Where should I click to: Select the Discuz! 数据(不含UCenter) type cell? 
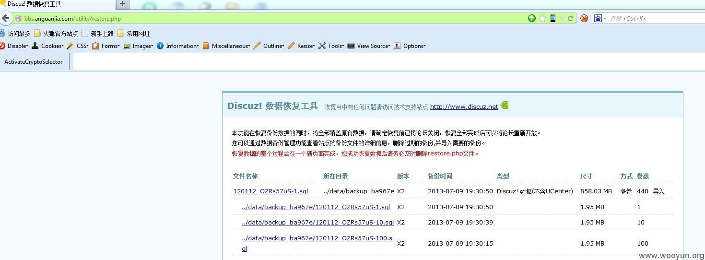(535, 191)
